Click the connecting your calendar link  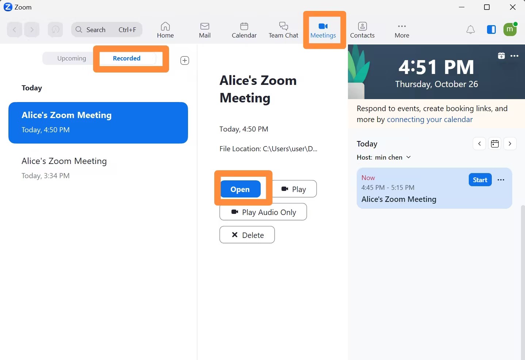pos(430,120)
